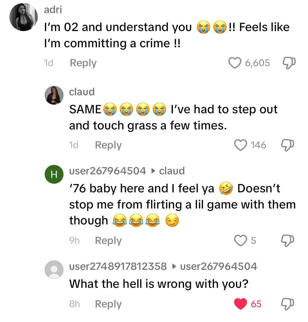Like adri's comment with the heart
The height and width of the screenshot is (322, 308).
click(234, 63)
